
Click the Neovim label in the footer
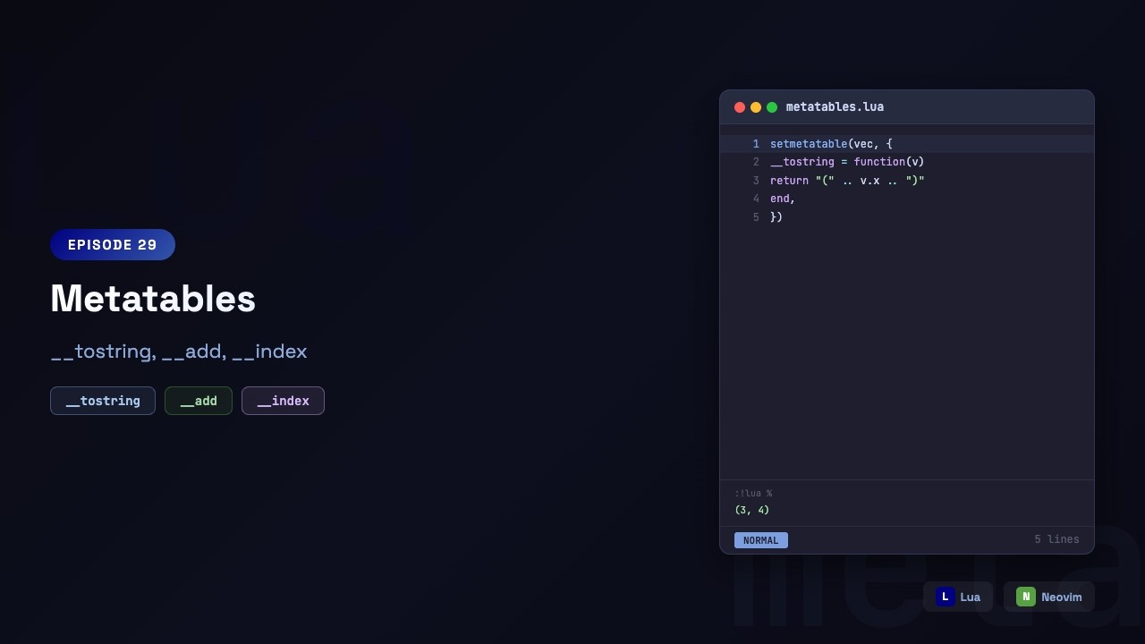click(x=1062, y=597)
